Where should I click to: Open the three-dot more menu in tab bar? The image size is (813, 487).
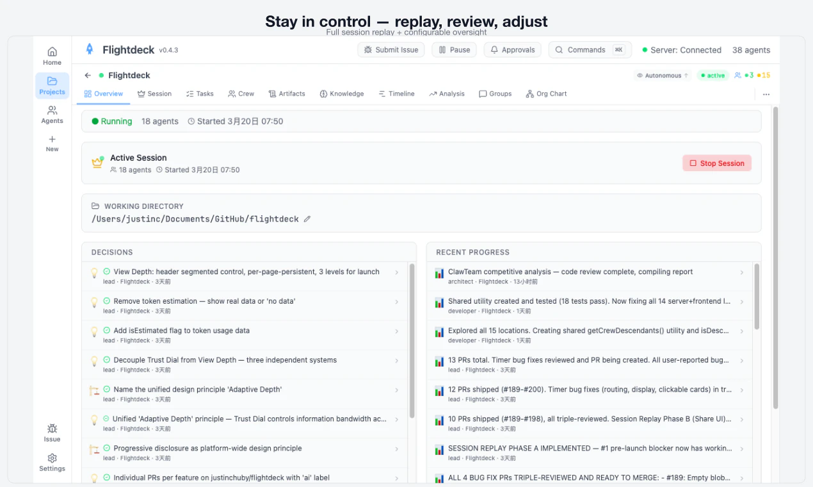tap(766, 94)
